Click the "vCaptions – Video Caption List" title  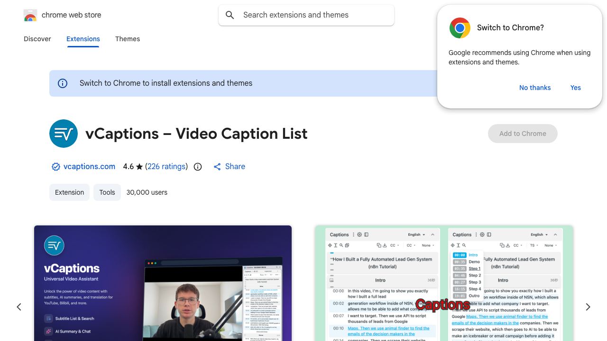pos(196,134)
